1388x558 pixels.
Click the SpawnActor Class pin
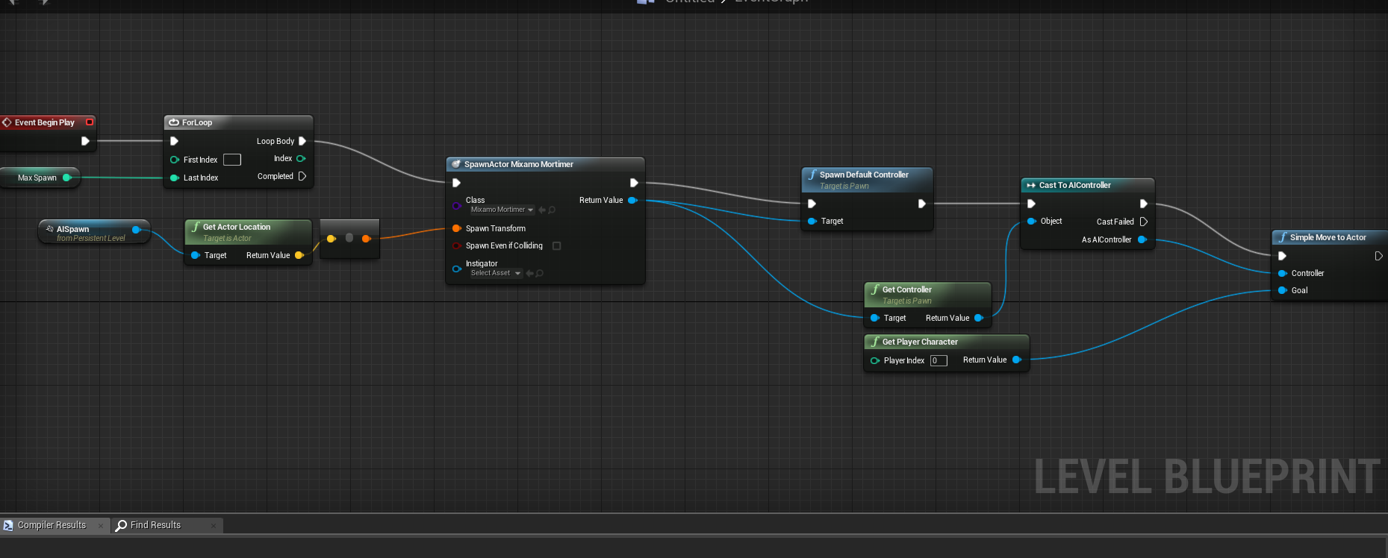456,205
